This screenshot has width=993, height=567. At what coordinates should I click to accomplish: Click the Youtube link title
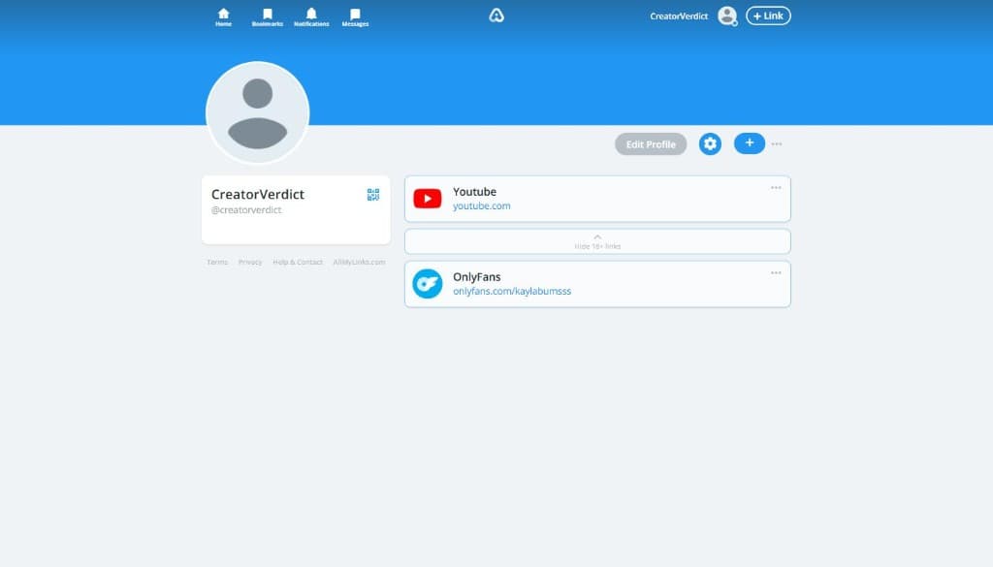pos(474,192)
